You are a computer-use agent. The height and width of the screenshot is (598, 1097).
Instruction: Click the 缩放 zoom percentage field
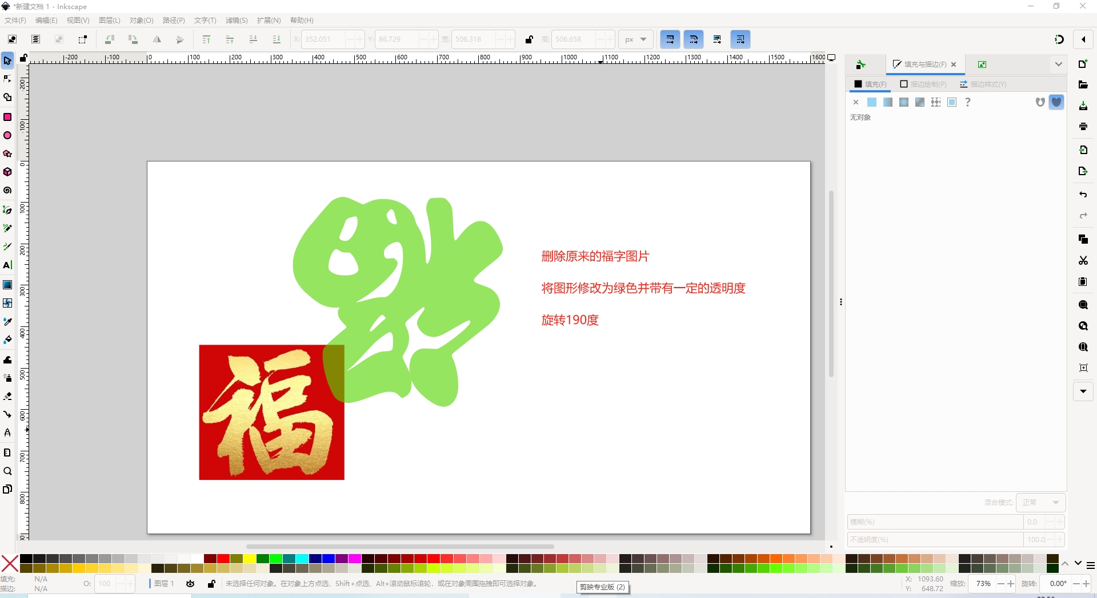pos(983,584)
